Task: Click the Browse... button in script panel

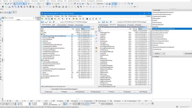Action: [x=157, y=54]
